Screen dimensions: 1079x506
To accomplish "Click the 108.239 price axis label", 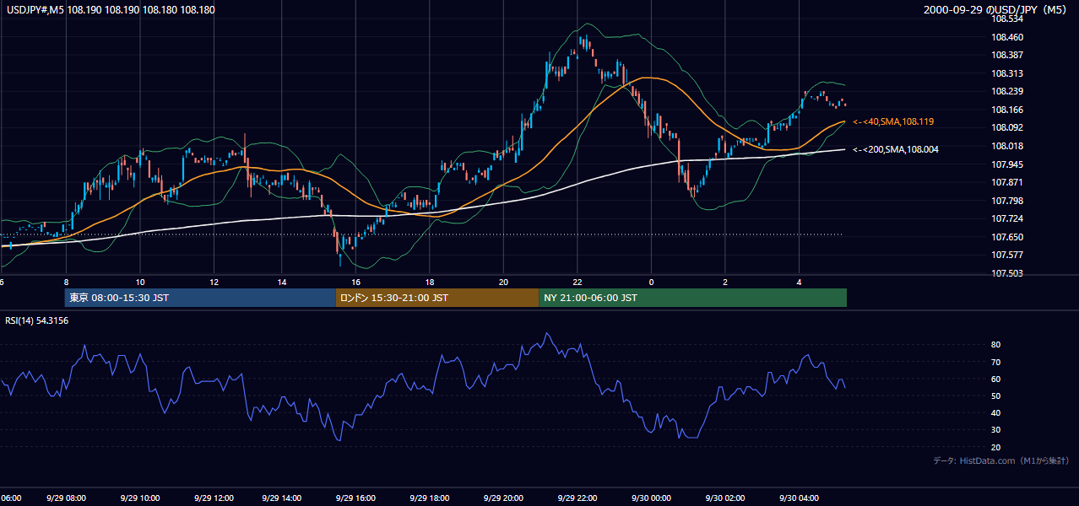I will click(1007, 91).
